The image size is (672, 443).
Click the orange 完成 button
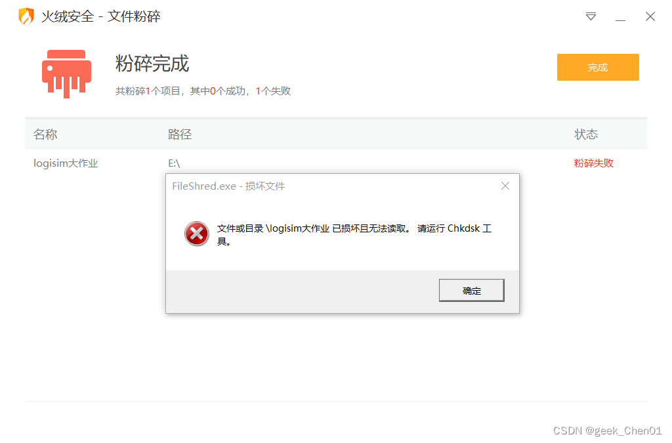pos(598,67)
